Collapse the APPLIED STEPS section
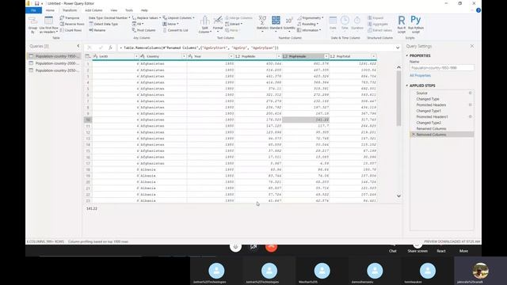This screenshot has height=285, width=507. pyautogui.click(x=407, y=85)
